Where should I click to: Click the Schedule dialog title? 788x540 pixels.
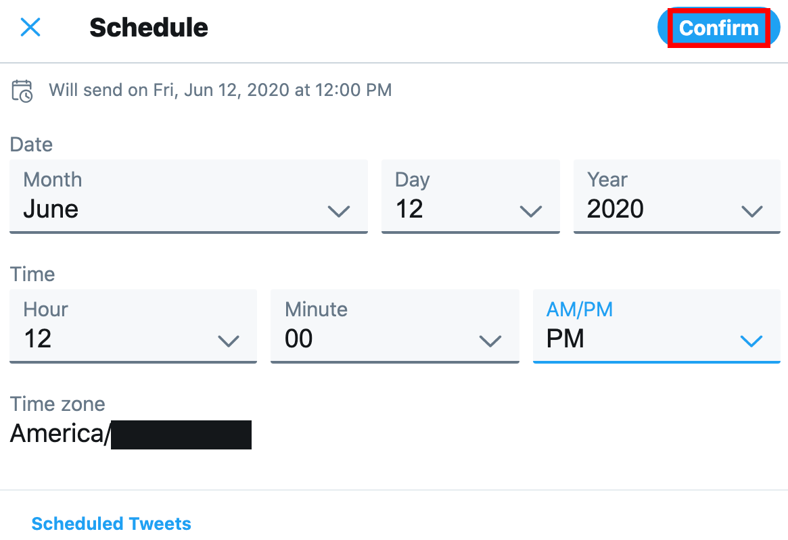click(148, 28)
